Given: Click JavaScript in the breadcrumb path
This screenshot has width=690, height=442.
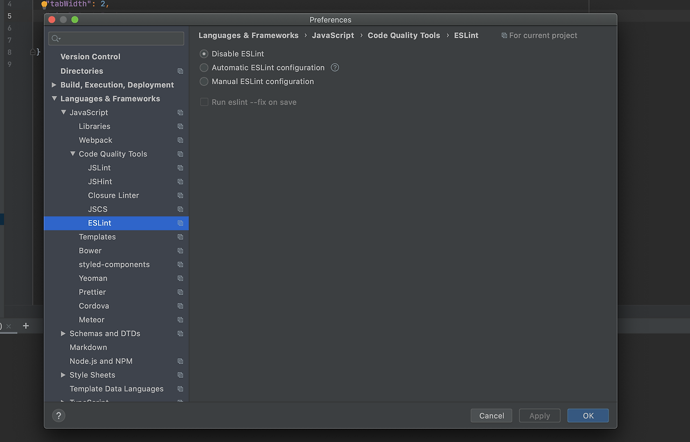Looking at the screenshot, I should pyautogui.click(x=333, y=35).
